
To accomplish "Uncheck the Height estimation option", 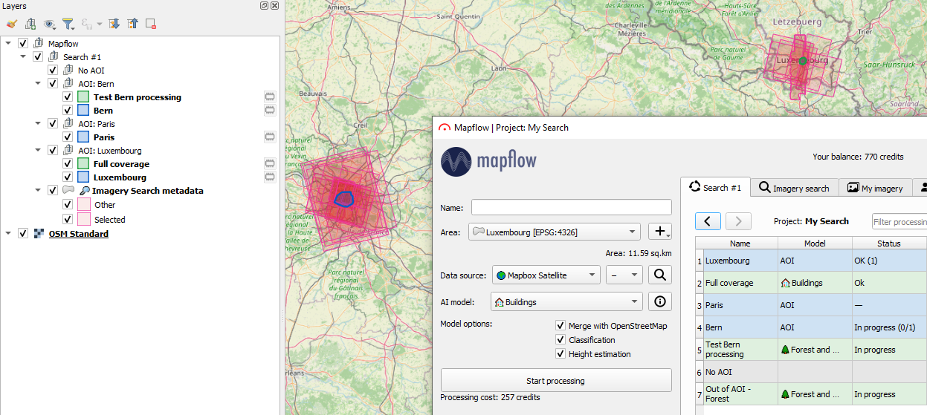I will coord(561,354).
